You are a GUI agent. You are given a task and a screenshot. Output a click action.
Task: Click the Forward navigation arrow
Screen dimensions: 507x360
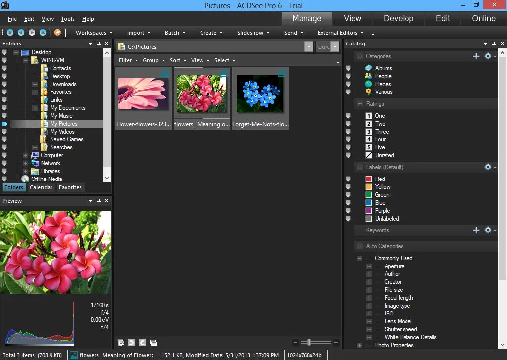point(32,32)
